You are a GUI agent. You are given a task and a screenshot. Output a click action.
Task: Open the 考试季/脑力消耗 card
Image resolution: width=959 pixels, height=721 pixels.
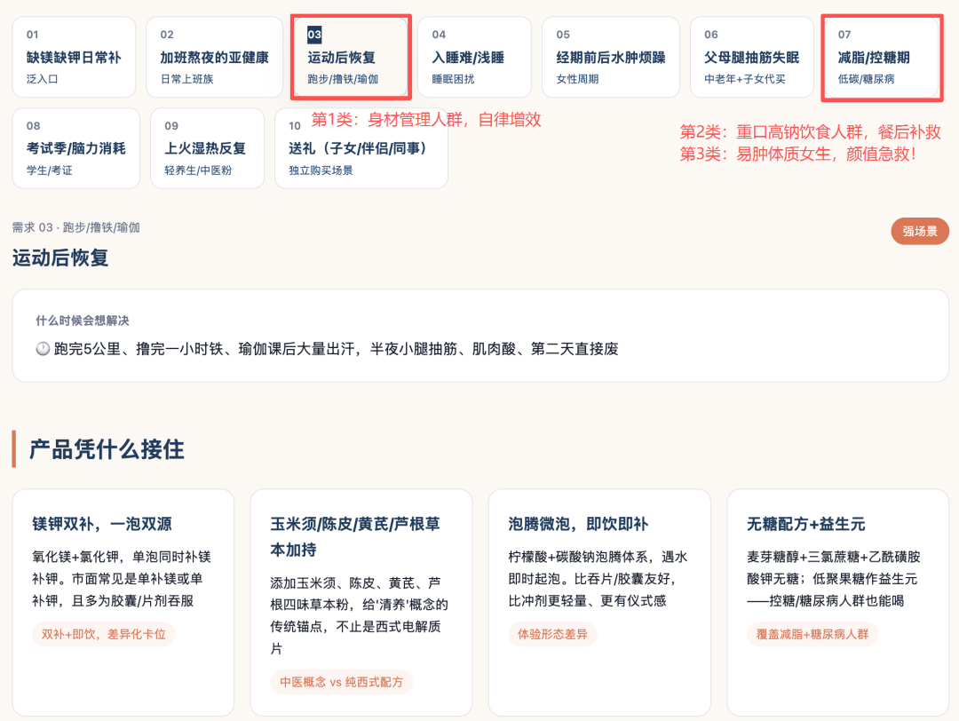pos(76,148)
